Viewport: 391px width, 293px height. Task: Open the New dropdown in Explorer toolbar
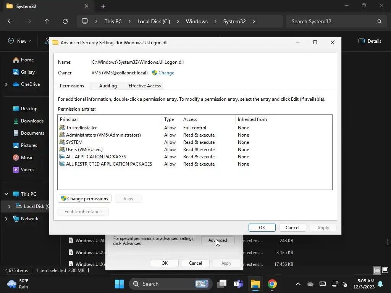tap(20, 41)
